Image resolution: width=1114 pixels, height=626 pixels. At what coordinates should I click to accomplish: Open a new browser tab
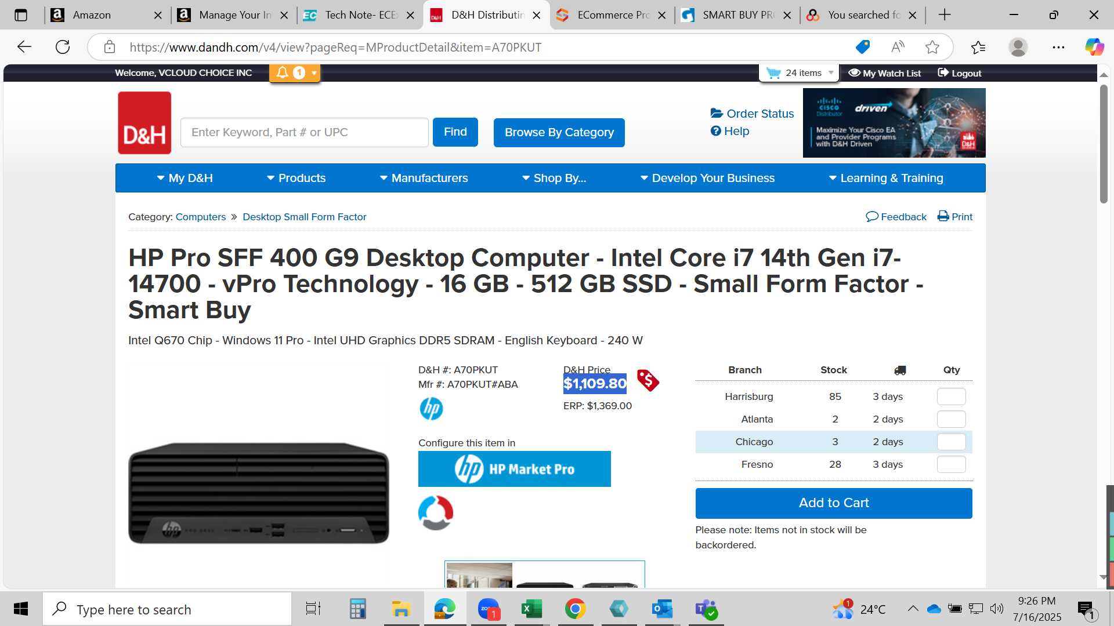pyautogui.click(x=945, y=15)
